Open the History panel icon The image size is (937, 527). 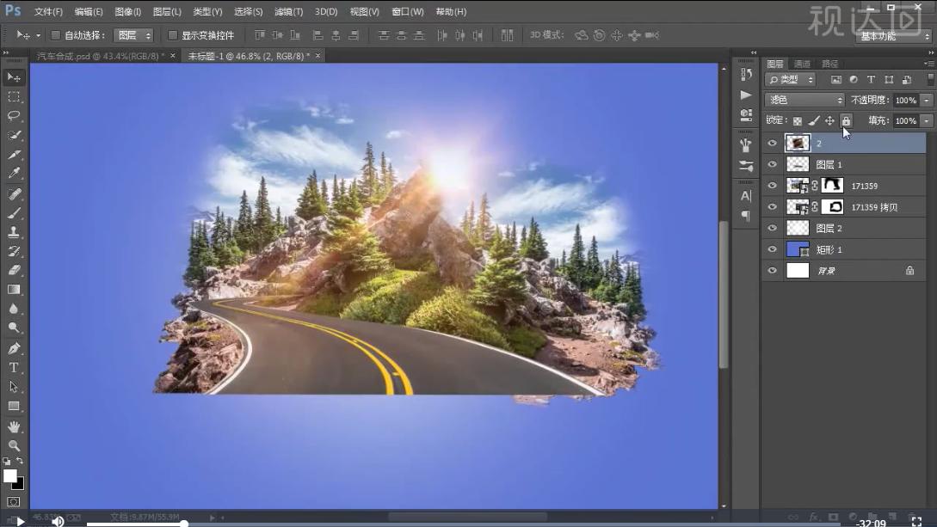[x=746, y=75]
